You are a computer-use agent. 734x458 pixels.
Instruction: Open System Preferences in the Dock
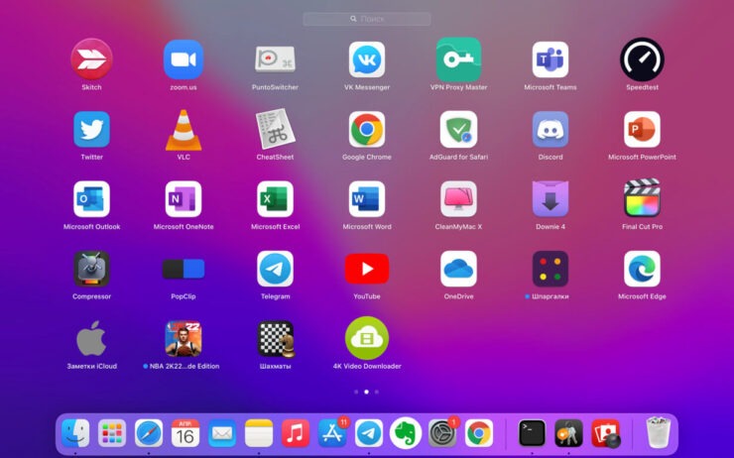point(442,433)
